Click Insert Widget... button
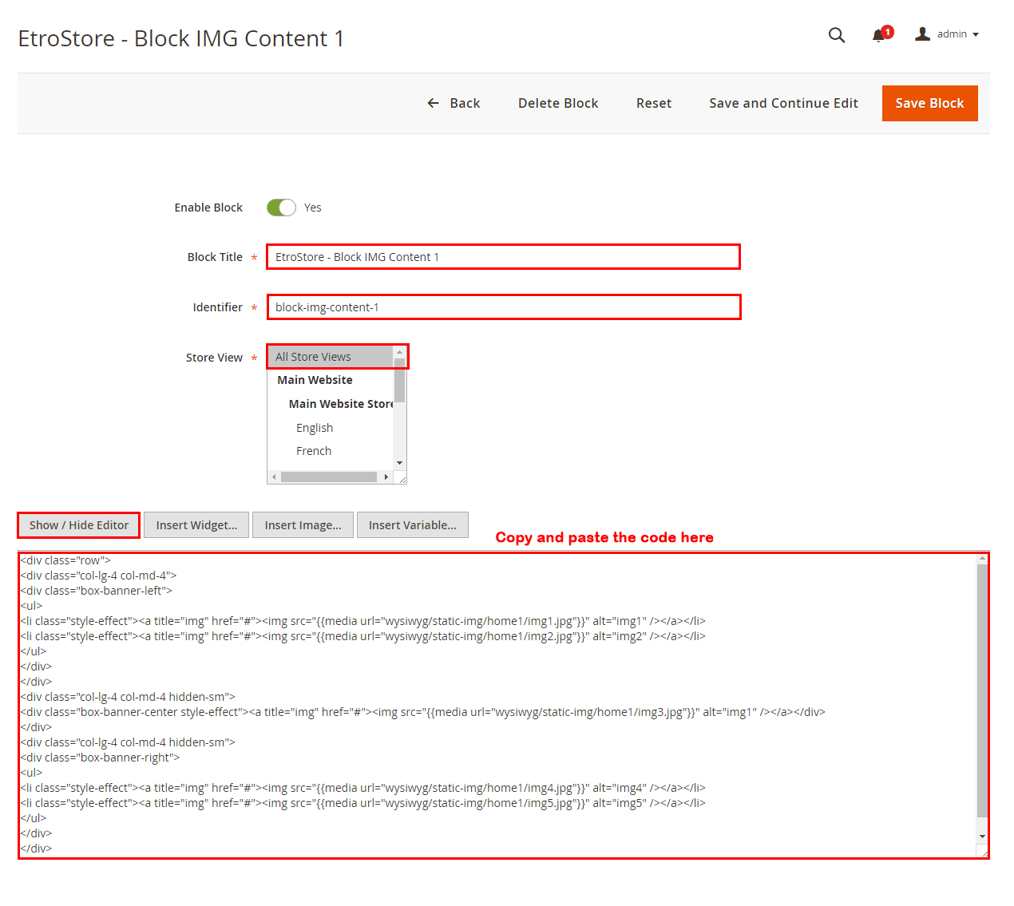Image resolution: width=1014 pixels, height=906 pixels. [196, 525]
